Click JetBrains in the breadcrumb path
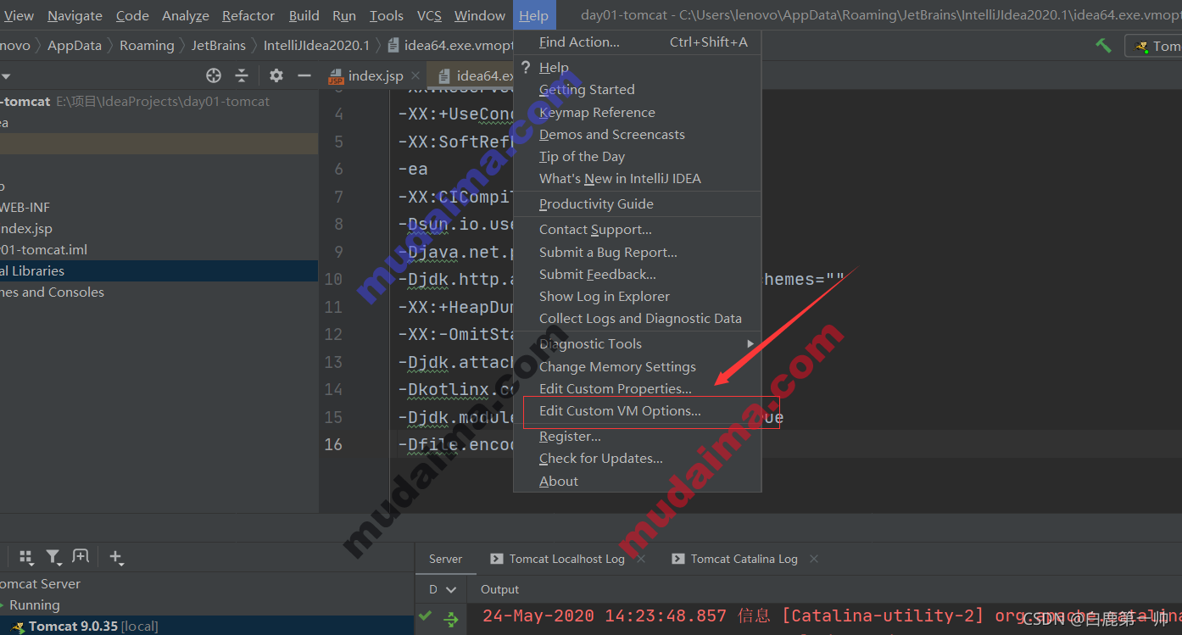The image size is (1182, 635). (x=218, y=46)
